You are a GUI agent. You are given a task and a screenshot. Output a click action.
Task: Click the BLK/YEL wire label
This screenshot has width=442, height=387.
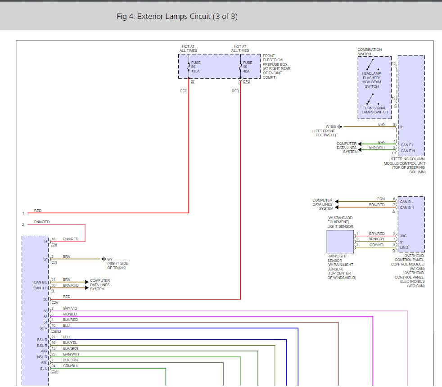click(x=70, y=342)
